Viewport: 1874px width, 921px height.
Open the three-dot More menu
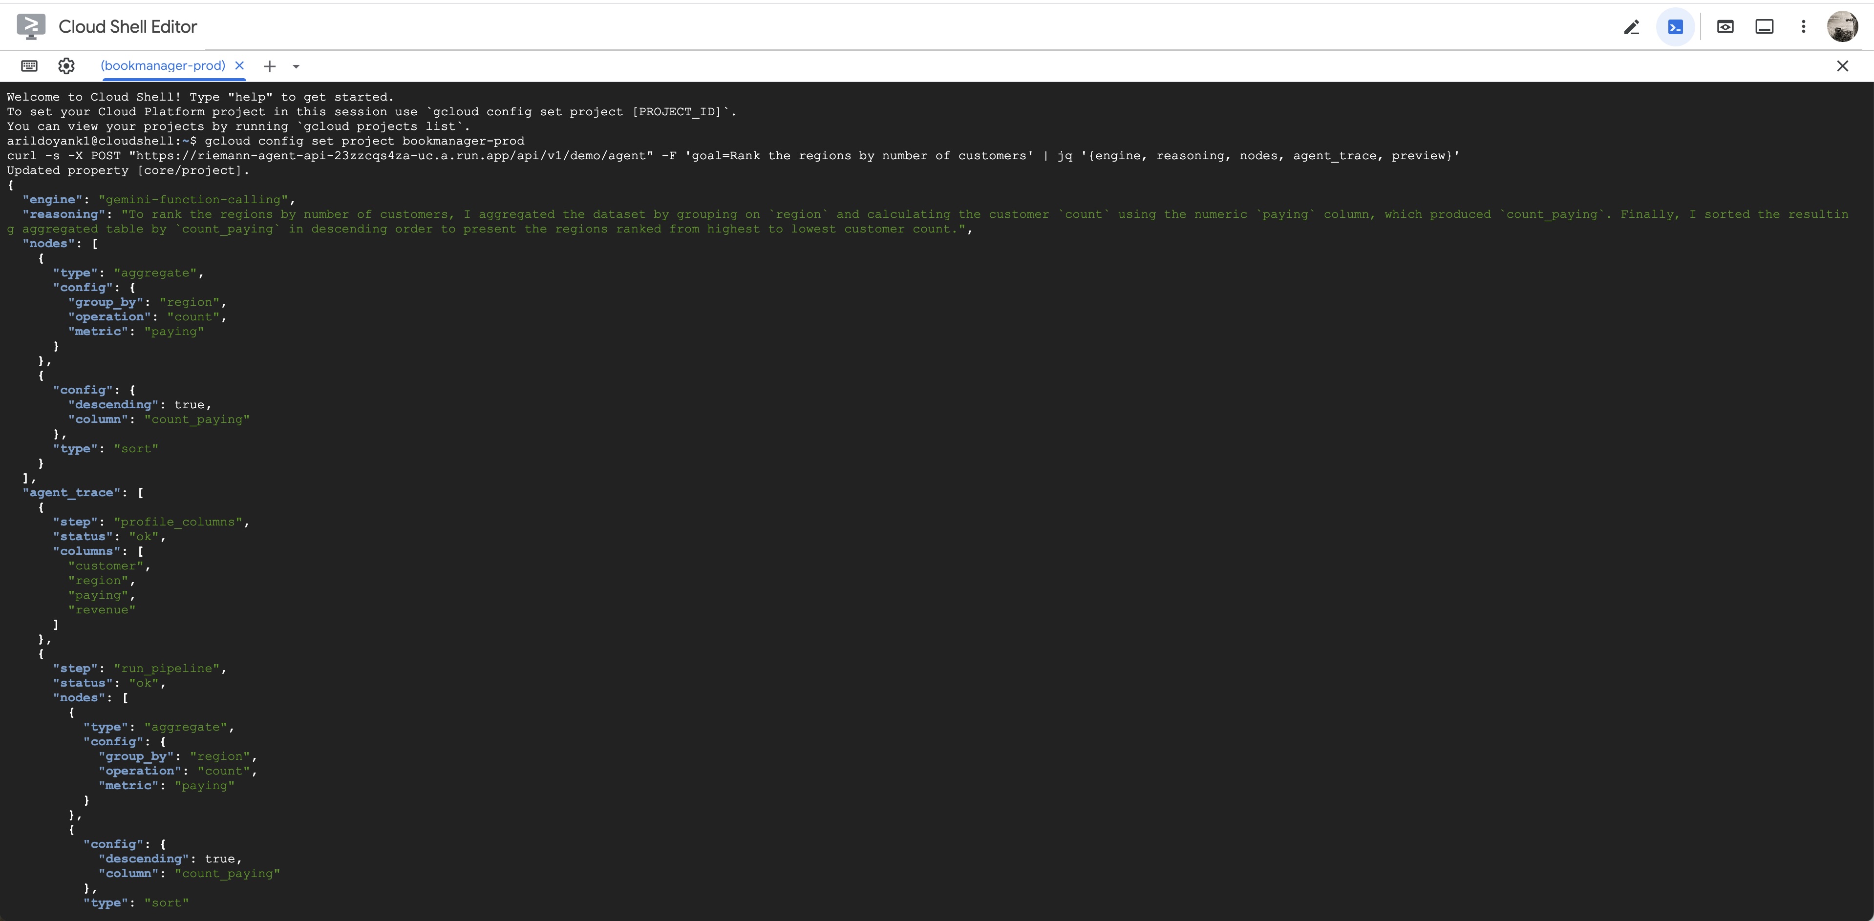point(1804,27)
